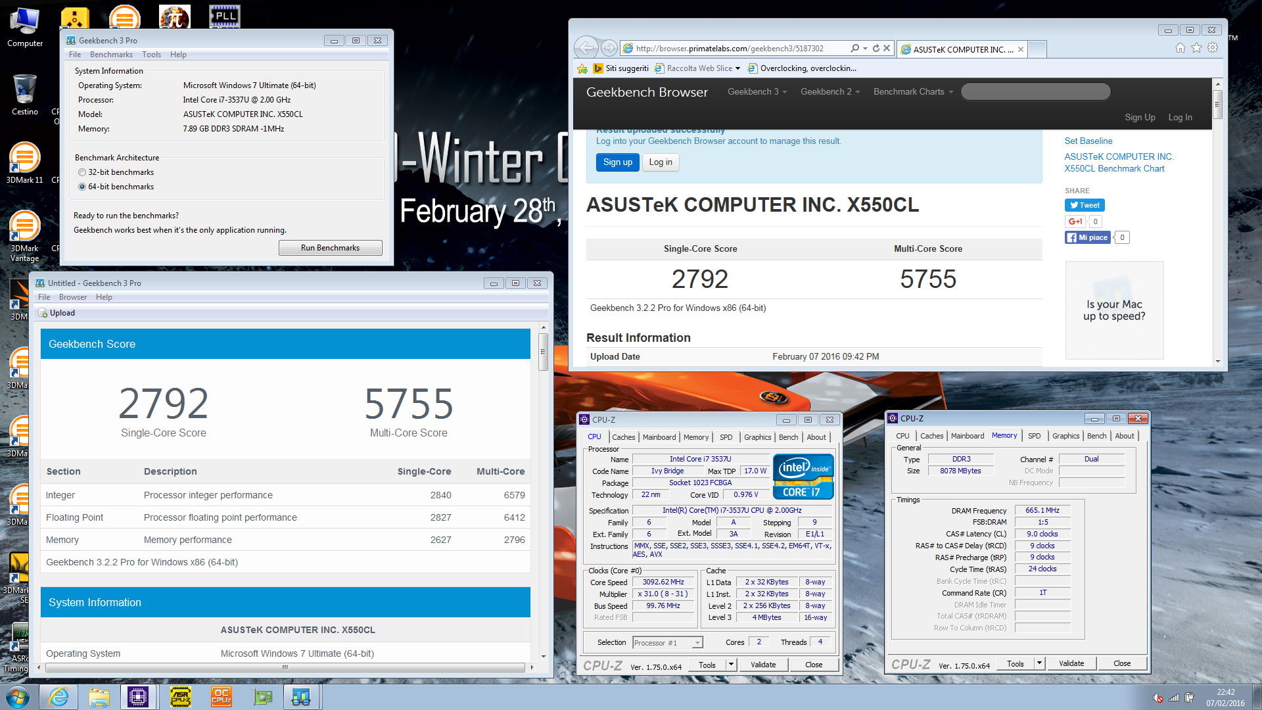Viewport: 1262px width, 710px height.
Task: Click Close in the Memory CPU-Z window
Action: pos(1122,663)
